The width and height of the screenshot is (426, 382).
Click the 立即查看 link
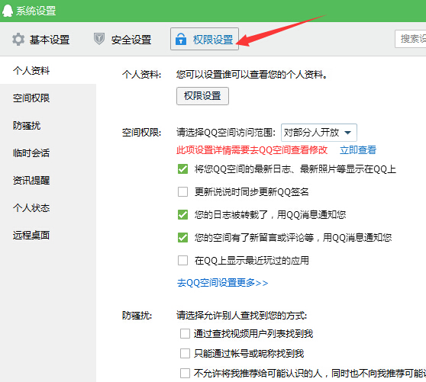358,149
